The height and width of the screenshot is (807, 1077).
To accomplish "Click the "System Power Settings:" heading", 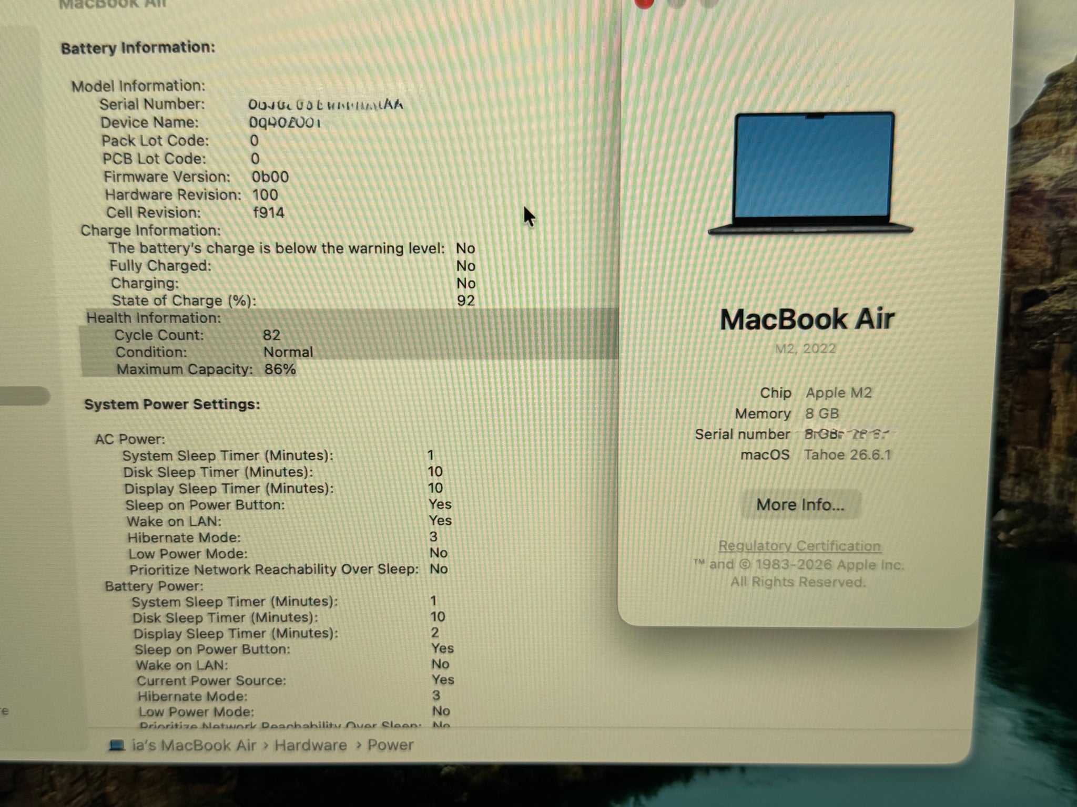I will click(172, 405).
